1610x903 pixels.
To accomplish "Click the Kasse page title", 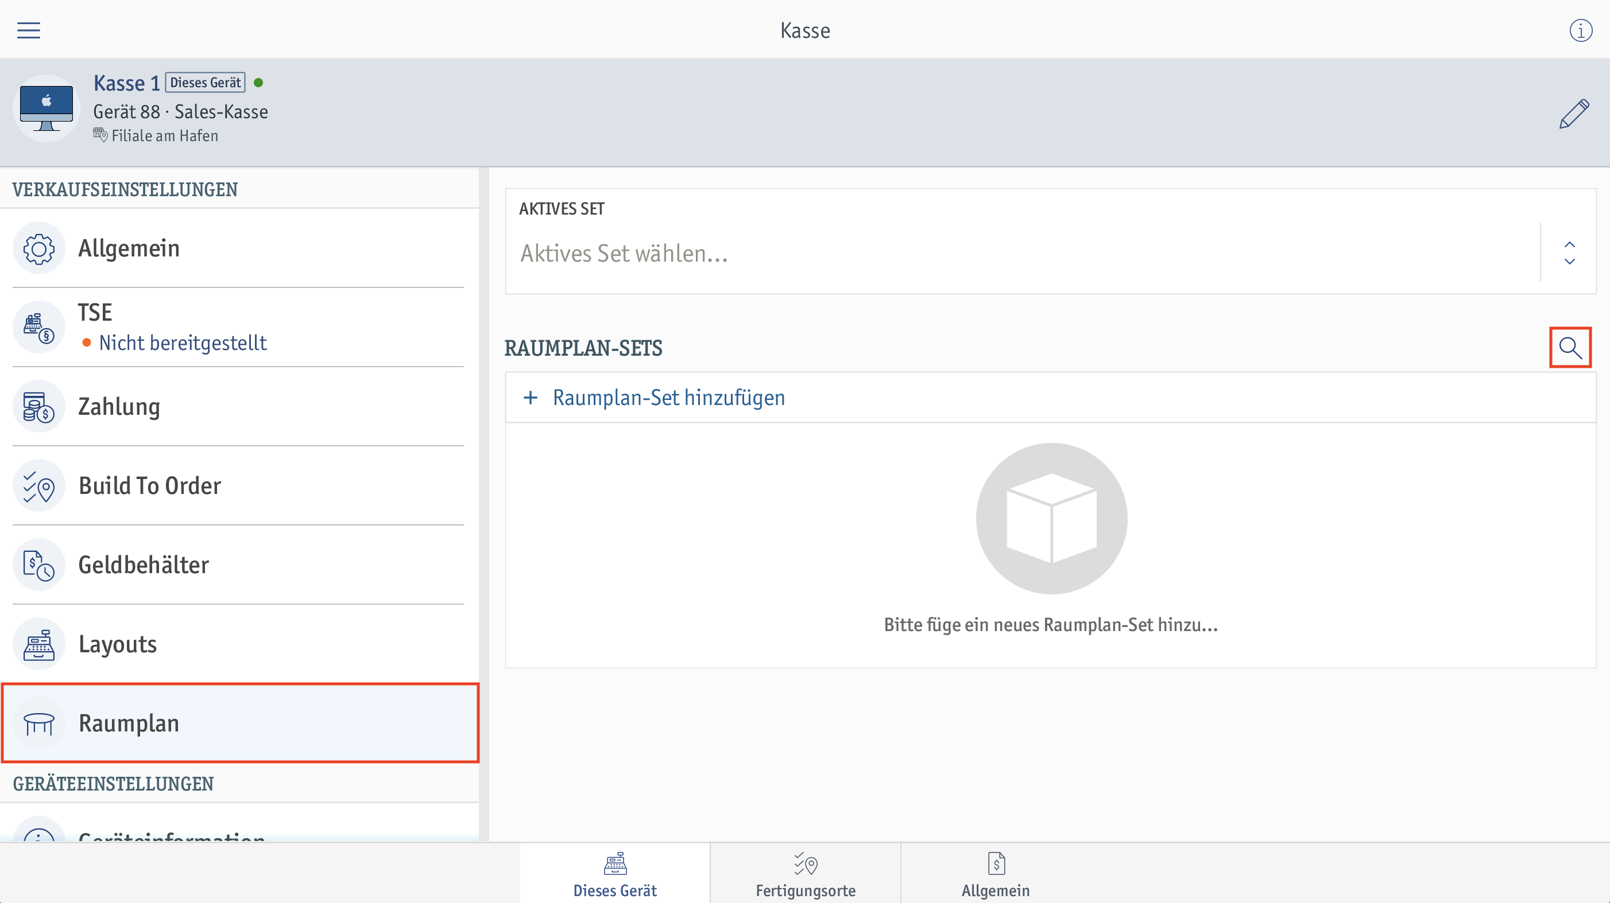I will tap(805, 30).
